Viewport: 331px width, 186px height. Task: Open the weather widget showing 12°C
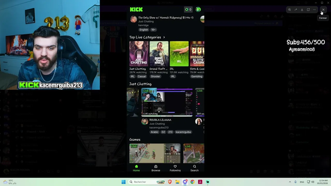point(10,182)
